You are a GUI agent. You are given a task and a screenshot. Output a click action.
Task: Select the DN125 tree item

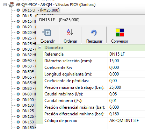click(29, 111)
